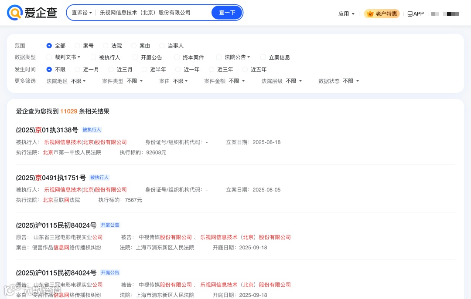
Task: Open the 查诉讼 search type dropdown
Action: coord(82,13)
